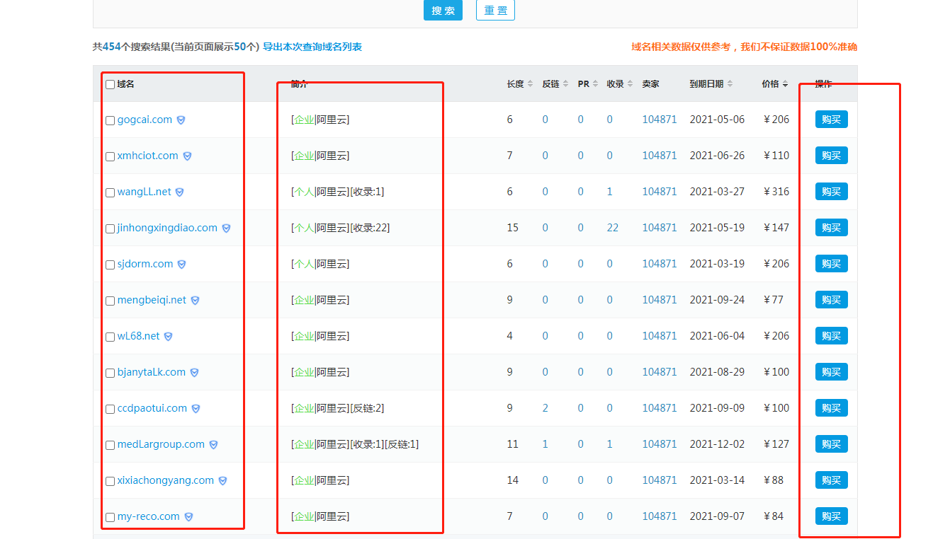This screenshot has height=539, width=933.
Task: Click the price ¥316 cell
Action: click(776, 192)
